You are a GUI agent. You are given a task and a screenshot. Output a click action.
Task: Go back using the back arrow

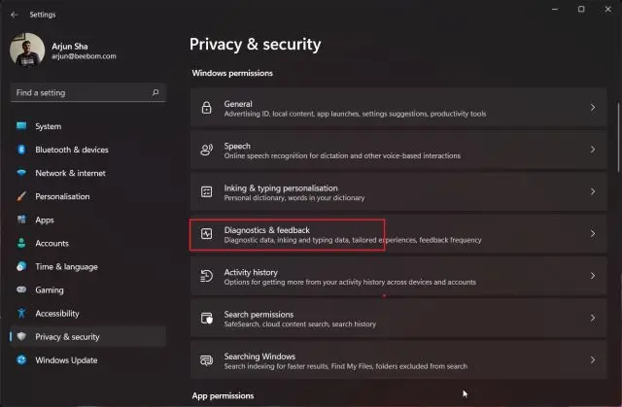pos(15,15)
